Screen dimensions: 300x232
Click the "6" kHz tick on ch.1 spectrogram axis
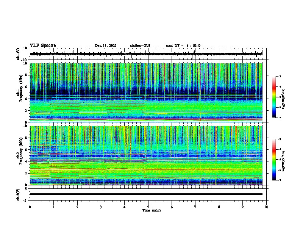pyautogui.click(x=27, y=87)
